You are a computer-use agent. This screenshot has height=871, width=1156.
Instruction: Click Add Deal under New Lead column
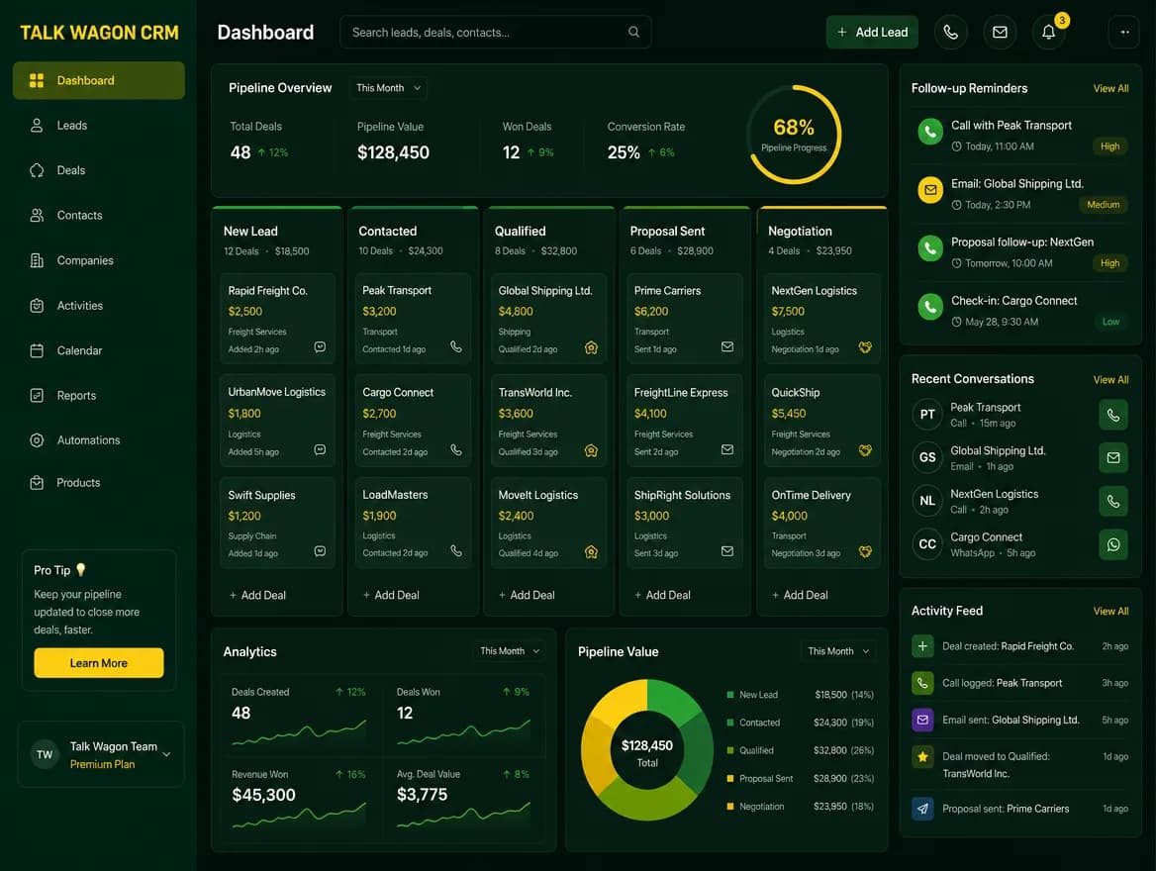(257, 595)
